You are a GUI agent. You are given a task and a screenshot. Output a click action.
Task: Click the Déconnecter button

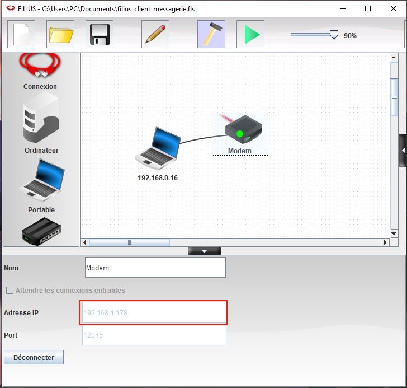pyautogui.click(x=34, y=357)
